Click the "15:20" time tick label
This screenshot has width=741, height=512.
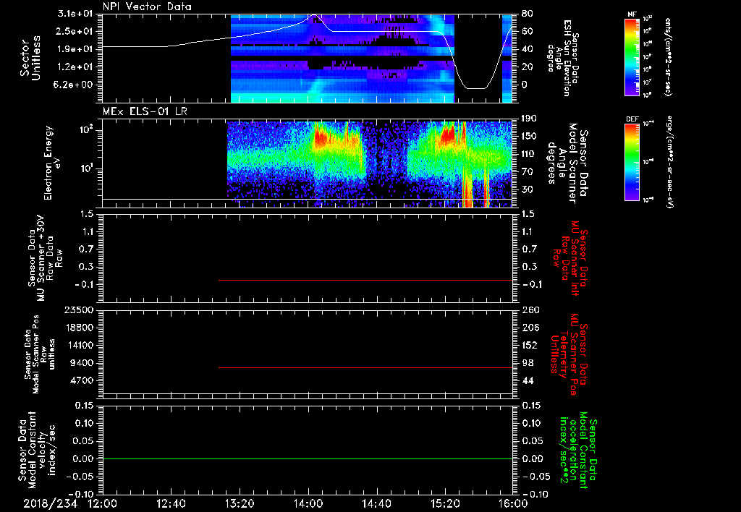[x=445, y=503]
